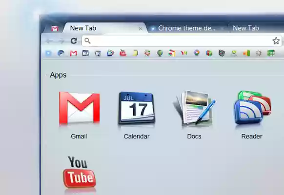Open the red-green round bookmark icon

(147, 53)
